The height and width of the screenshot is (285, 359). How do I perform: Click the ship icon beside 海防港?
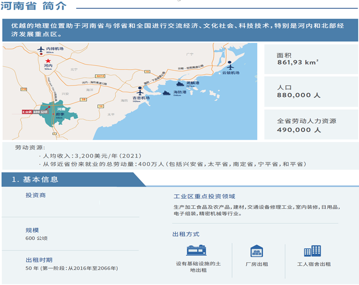166,93
